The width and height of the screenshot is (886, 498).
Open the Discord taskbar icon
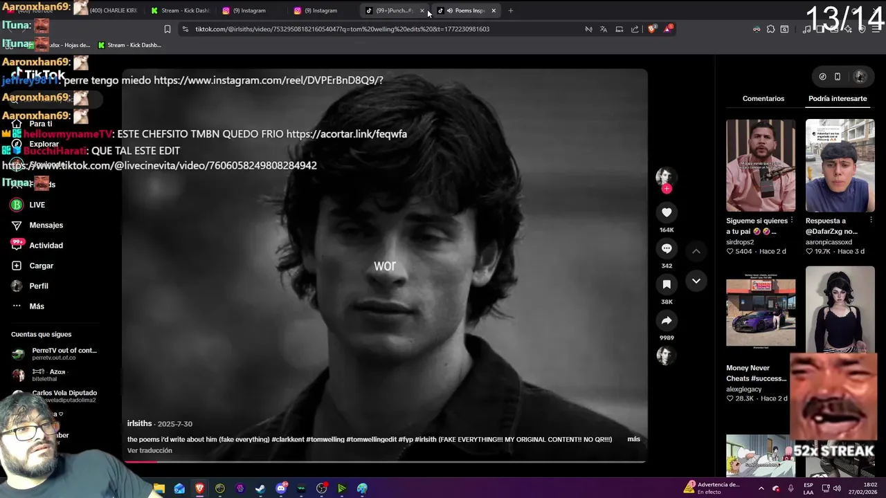(x=281, y=488)
